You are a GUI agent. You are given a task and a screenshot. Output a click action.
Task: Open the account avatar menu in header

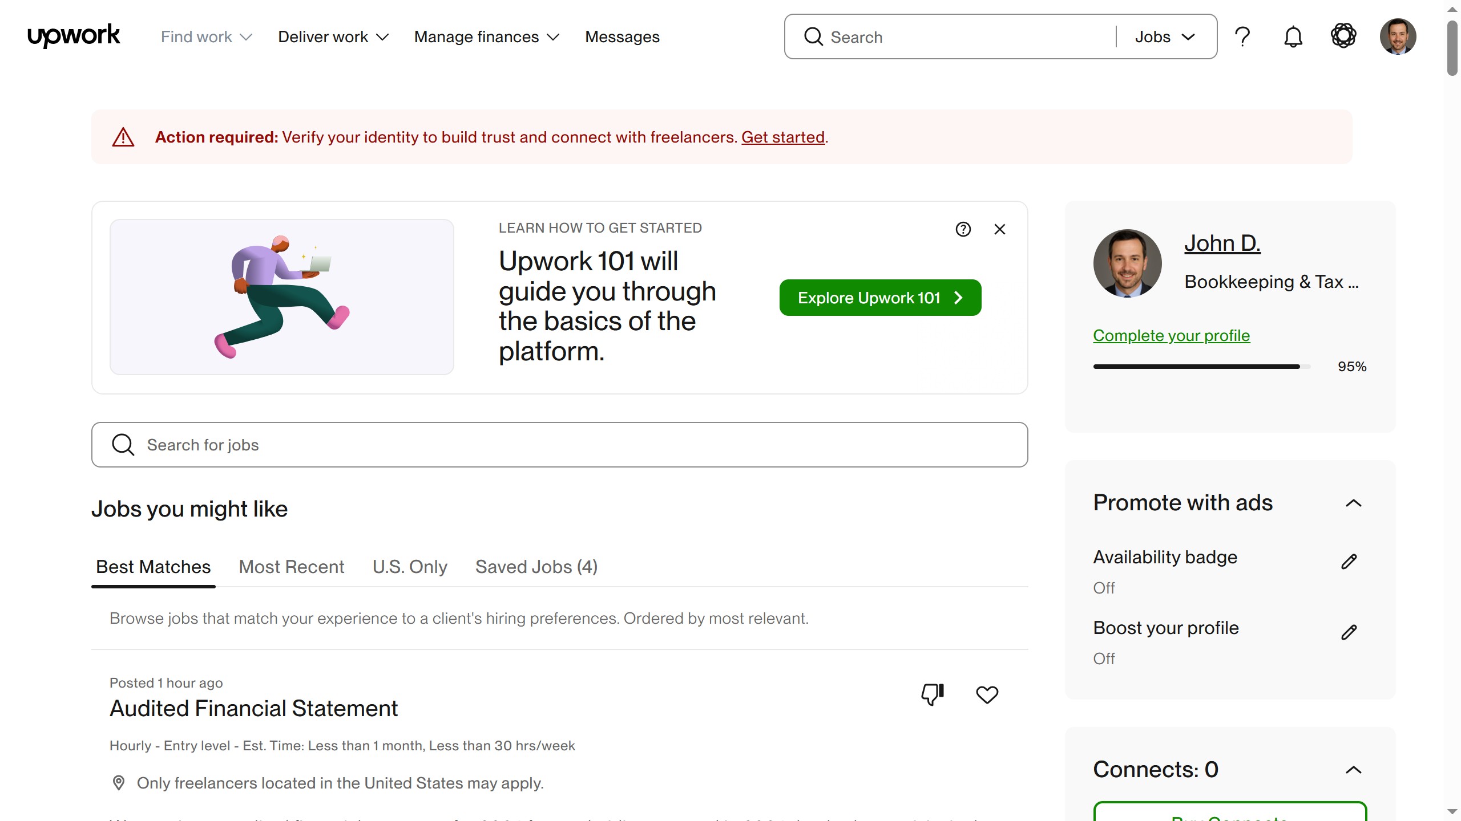point(1398,36)
